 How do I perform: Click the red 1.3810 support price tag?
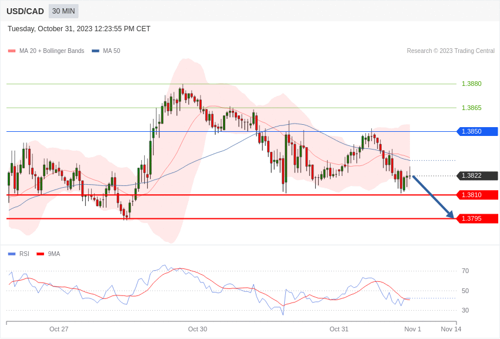[x=478, y=195]
